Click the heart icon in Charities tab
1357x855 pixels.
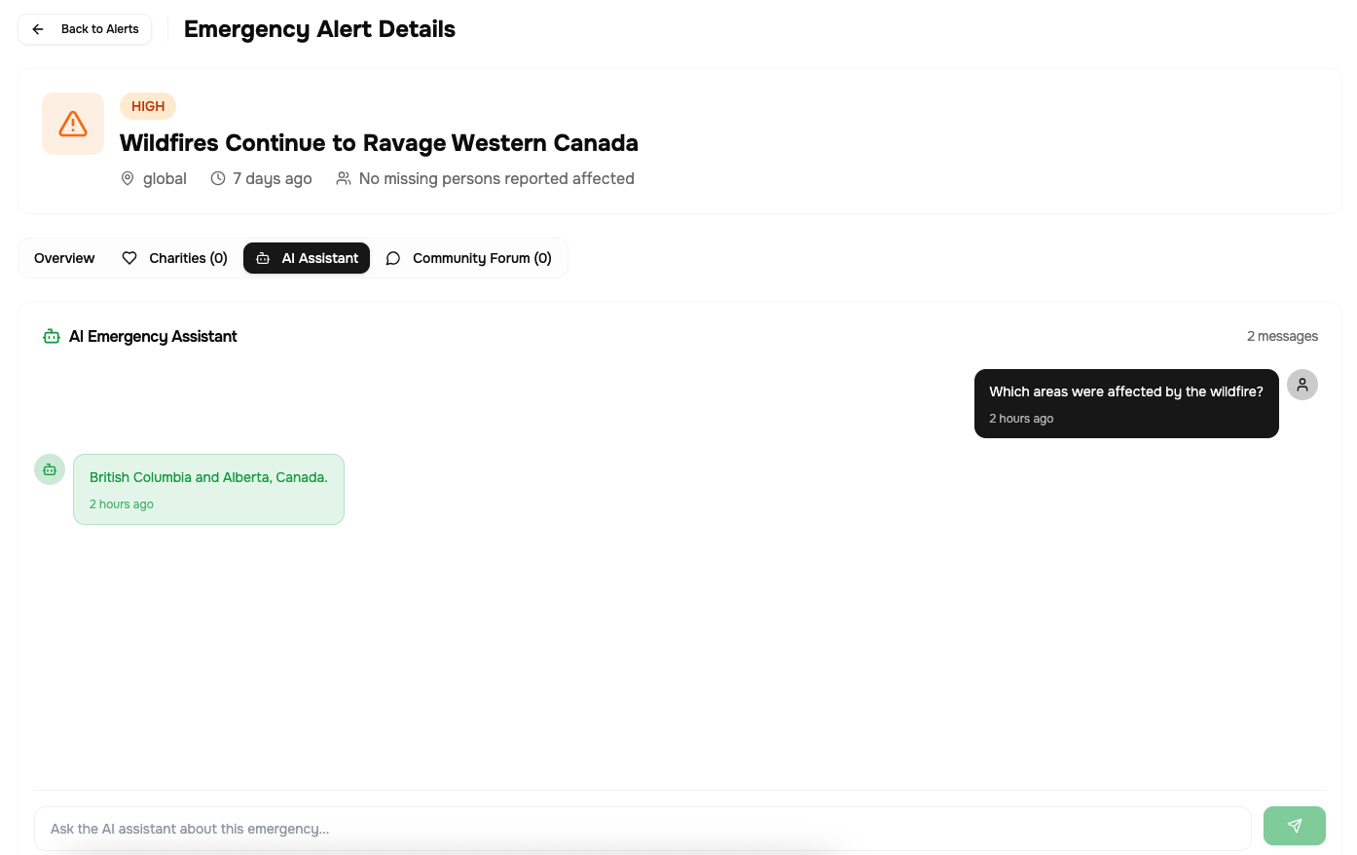tap(129, 258)
